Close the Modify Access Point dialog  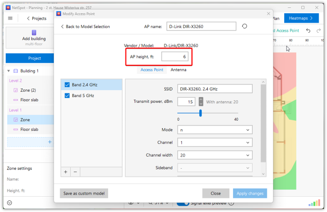pyautogui.click(x=268, y=14)
